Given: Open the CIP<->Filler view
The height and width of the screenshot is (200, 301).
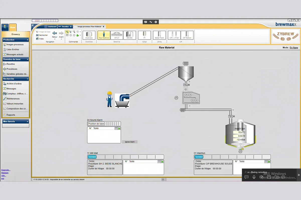Looking at the screenshot, I should [x=174, y=35].
